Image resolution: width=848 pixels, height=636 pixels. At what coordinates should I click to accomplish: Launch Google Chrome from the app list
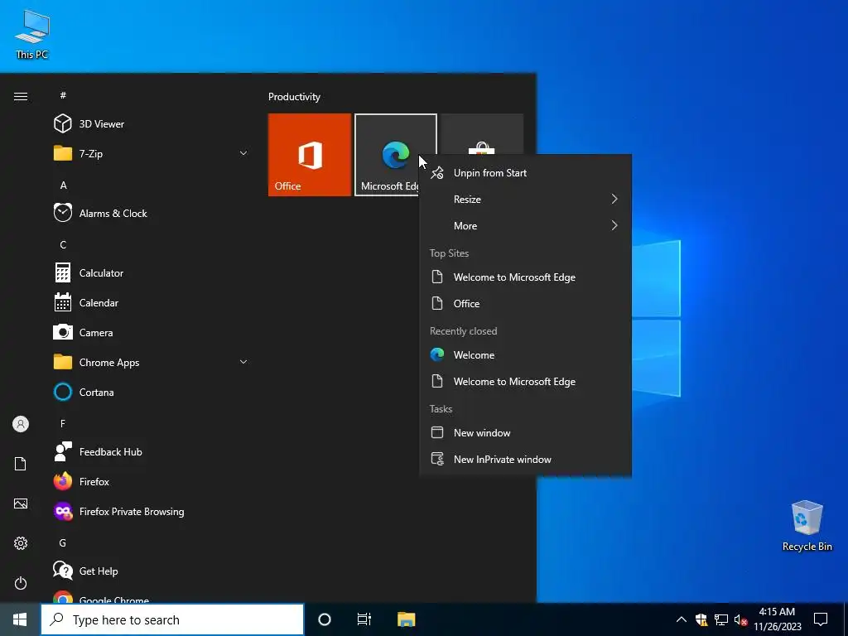pyautogui.click(x=152, y=596)
